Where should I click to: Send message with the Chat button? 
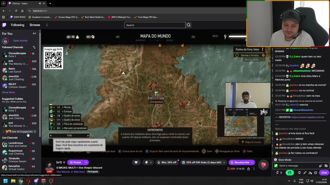(324, 173)
